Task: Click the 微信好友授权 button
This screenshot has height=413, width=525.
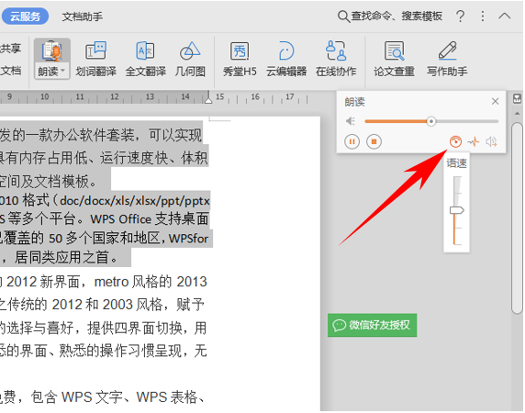Action: [x=372, y=325]
